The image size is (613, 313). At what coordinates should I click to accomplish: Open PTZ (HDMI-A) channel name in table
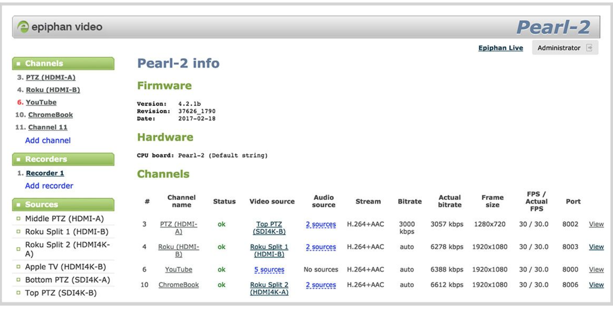179,228
